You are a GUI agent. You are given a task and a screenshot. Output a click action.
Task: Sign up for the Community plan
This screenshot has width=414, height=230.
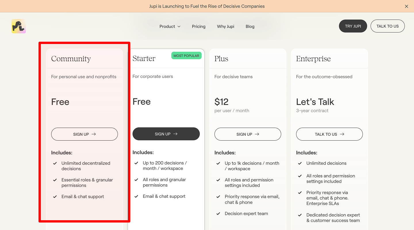(x=84, y=134)
